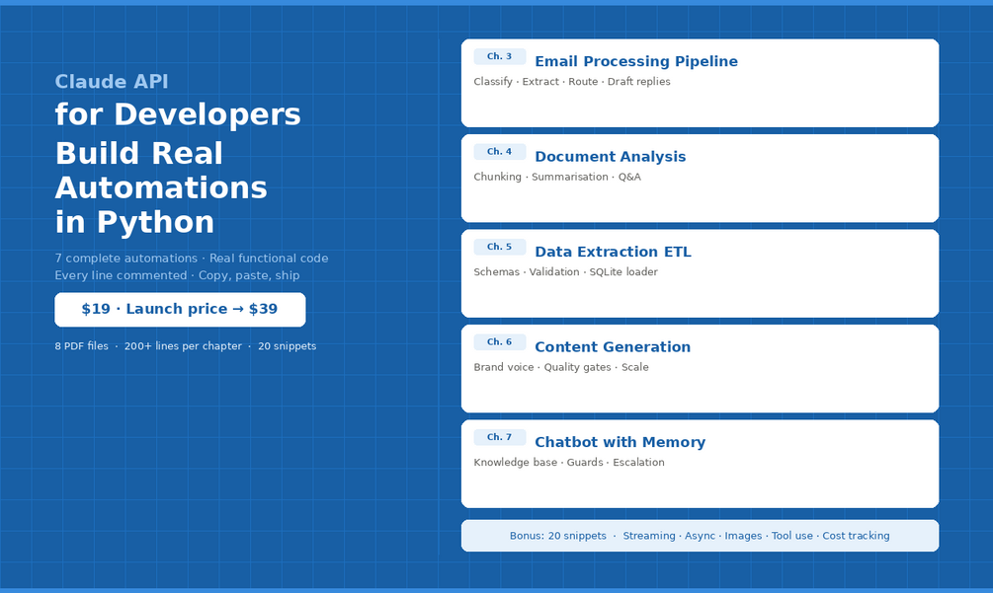Click '7 complete automations · Real functional code'
Image resolution: width=993 pixels, height=593 pixels.
pyautogui.click(x=192, y=258)
